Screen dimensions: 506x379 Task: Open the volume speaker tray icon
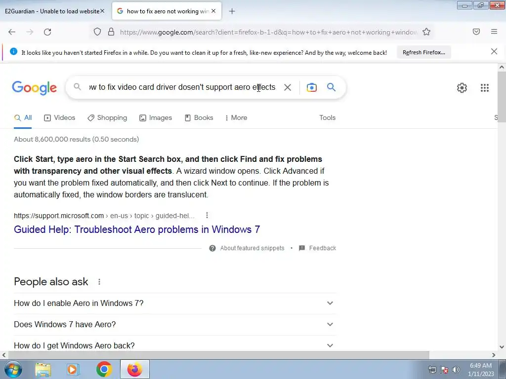456,370
